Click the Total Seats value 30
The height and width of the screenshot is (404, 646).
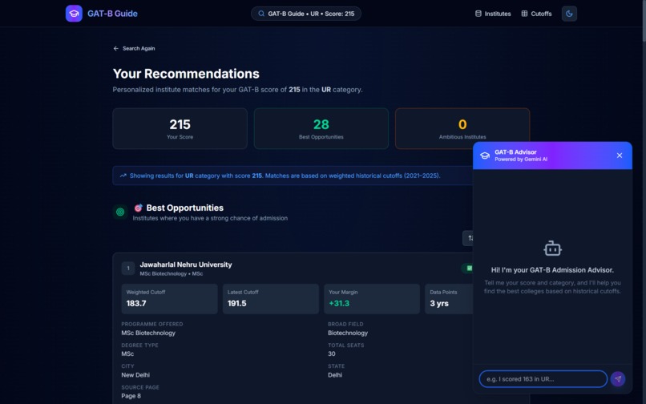point(332,353)
